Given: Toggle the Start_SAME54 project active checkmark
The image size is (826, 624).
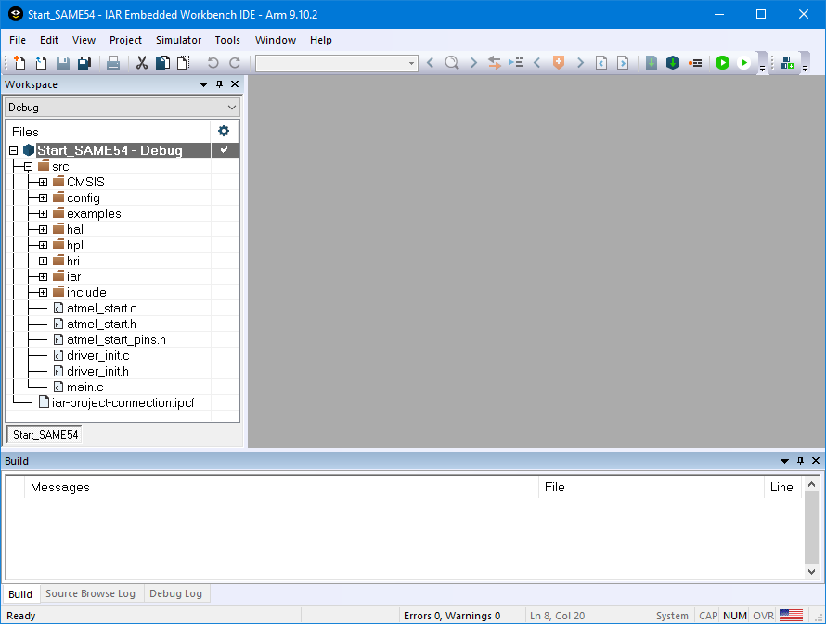Looking at the screenshot, I should click(x=224, y=150).
